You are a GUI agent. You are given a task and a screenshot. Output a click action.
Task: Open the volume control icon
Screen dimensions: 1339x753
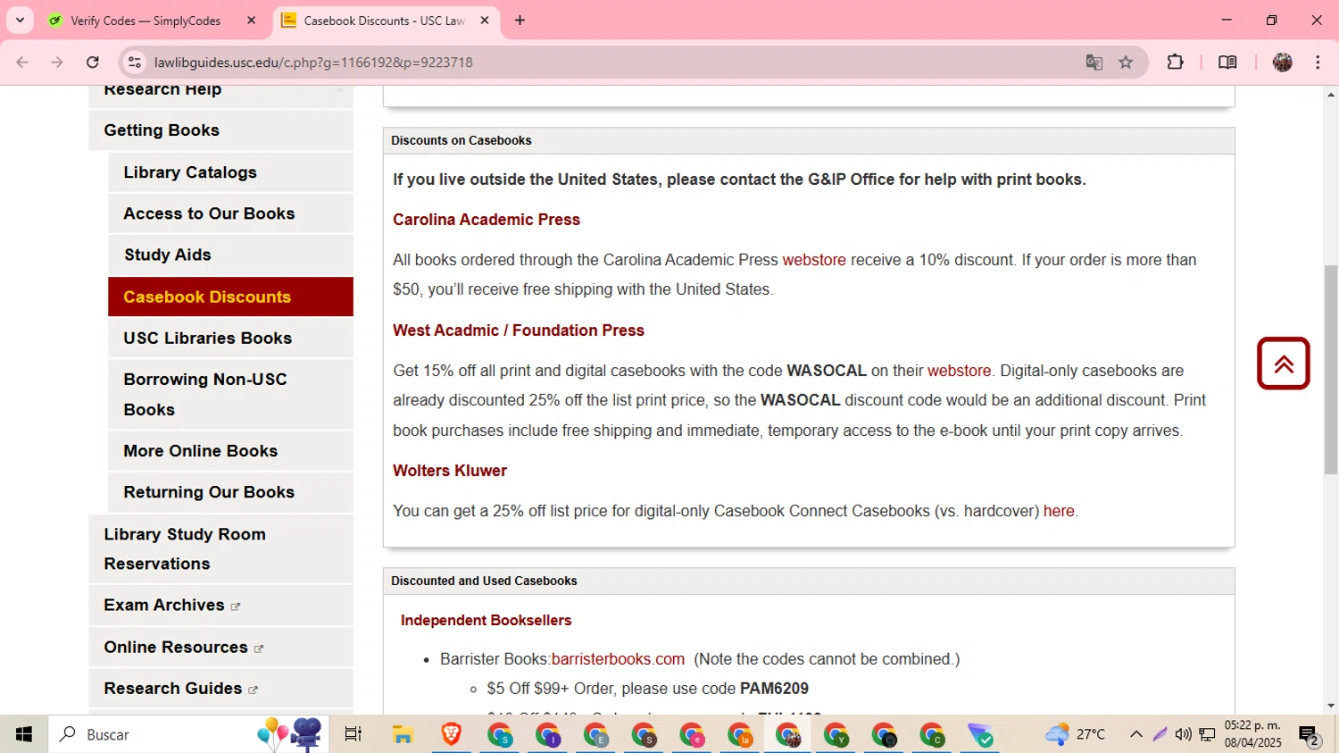point(1183,734)
